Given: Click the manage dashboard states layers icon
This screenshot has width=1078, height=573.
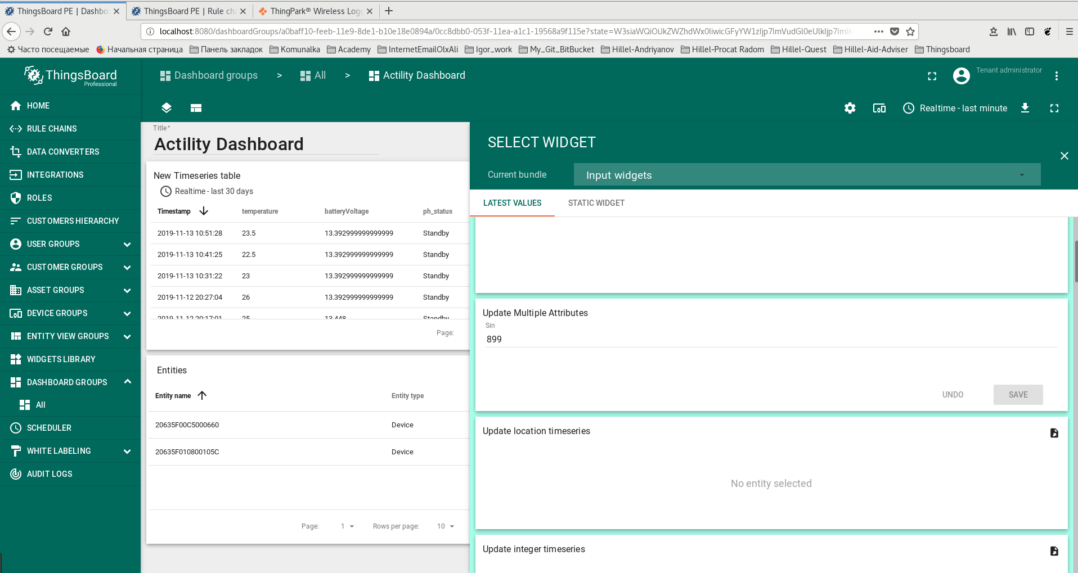Looking at the screenshot, I should pos(167,108).
